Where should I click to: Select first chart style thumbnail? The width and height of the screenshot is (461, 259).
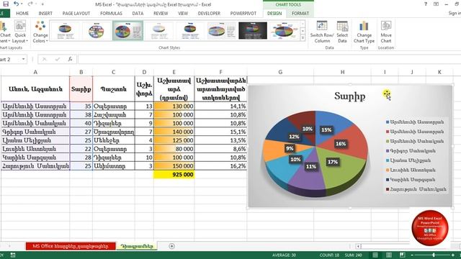65,30
